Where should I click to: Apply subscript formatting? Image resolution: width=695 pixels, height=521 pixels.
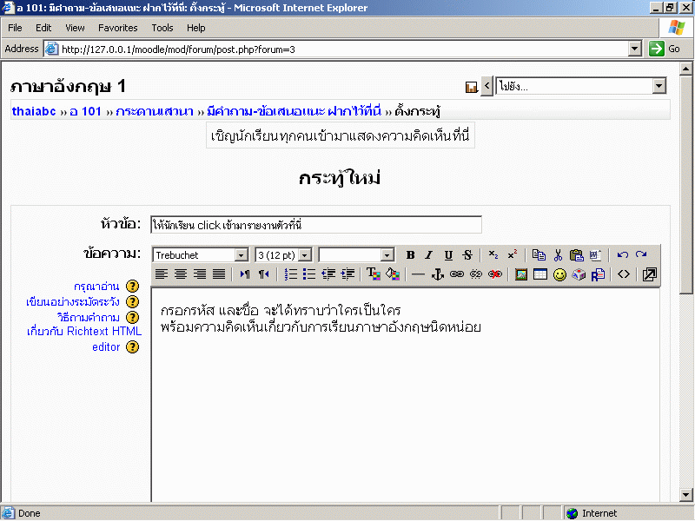coord(493,255)
